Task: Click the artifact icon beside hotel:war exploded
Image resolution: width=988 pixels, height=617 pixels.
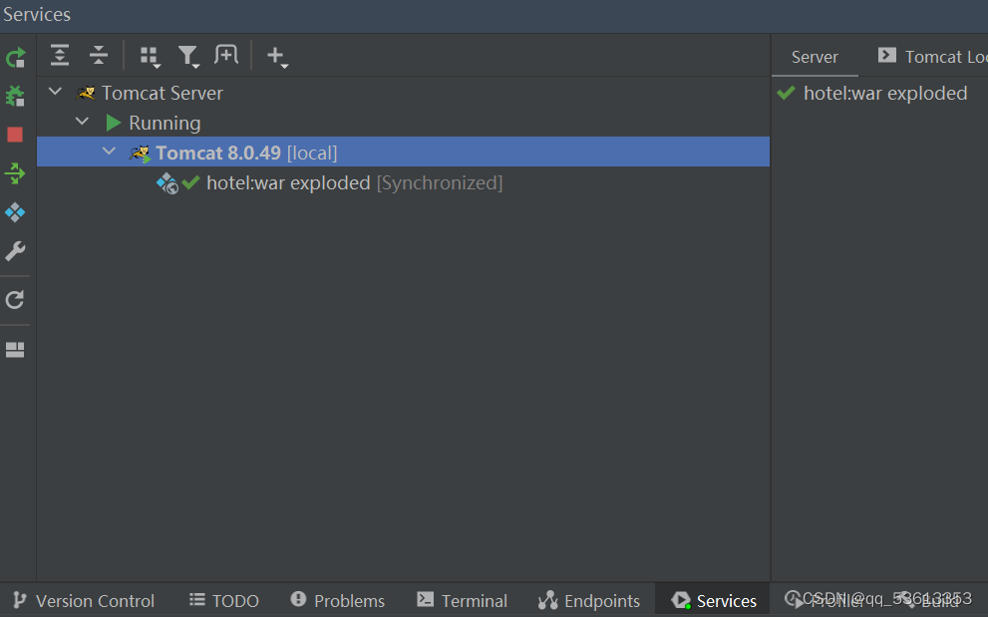Action: [x=166, y=183]
